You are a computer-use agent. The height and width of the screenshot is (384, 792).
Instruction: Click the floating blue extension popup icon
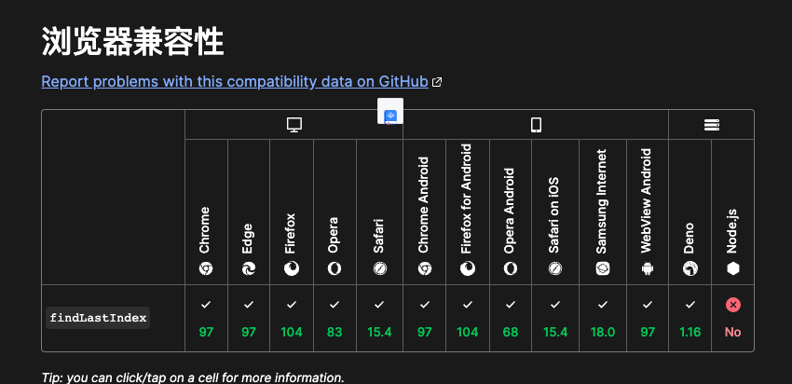coord(390,117)
